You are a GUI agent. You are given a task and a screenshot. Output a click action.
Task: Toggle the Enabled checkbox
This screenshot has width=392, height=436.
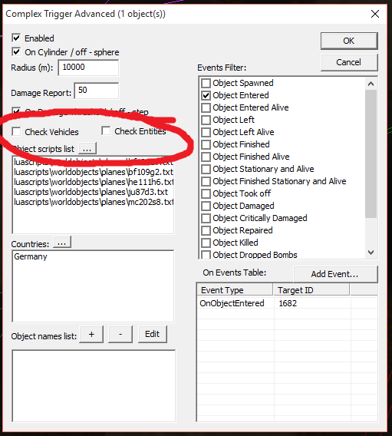coord(16,38)
